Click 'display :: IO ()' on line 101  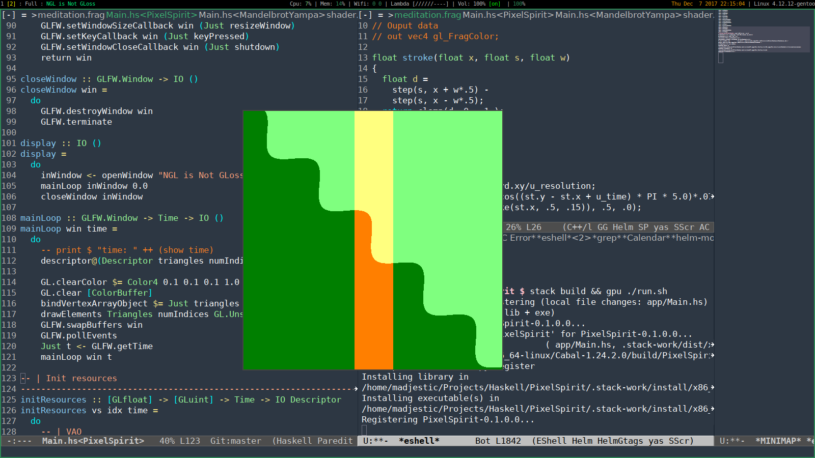click(61, 143)
